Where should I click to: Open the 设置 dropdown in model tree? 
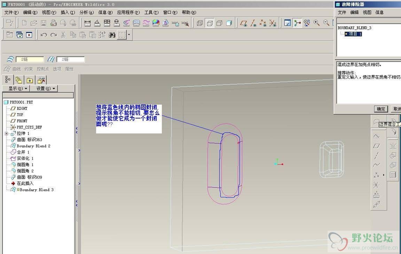point(44,88)
